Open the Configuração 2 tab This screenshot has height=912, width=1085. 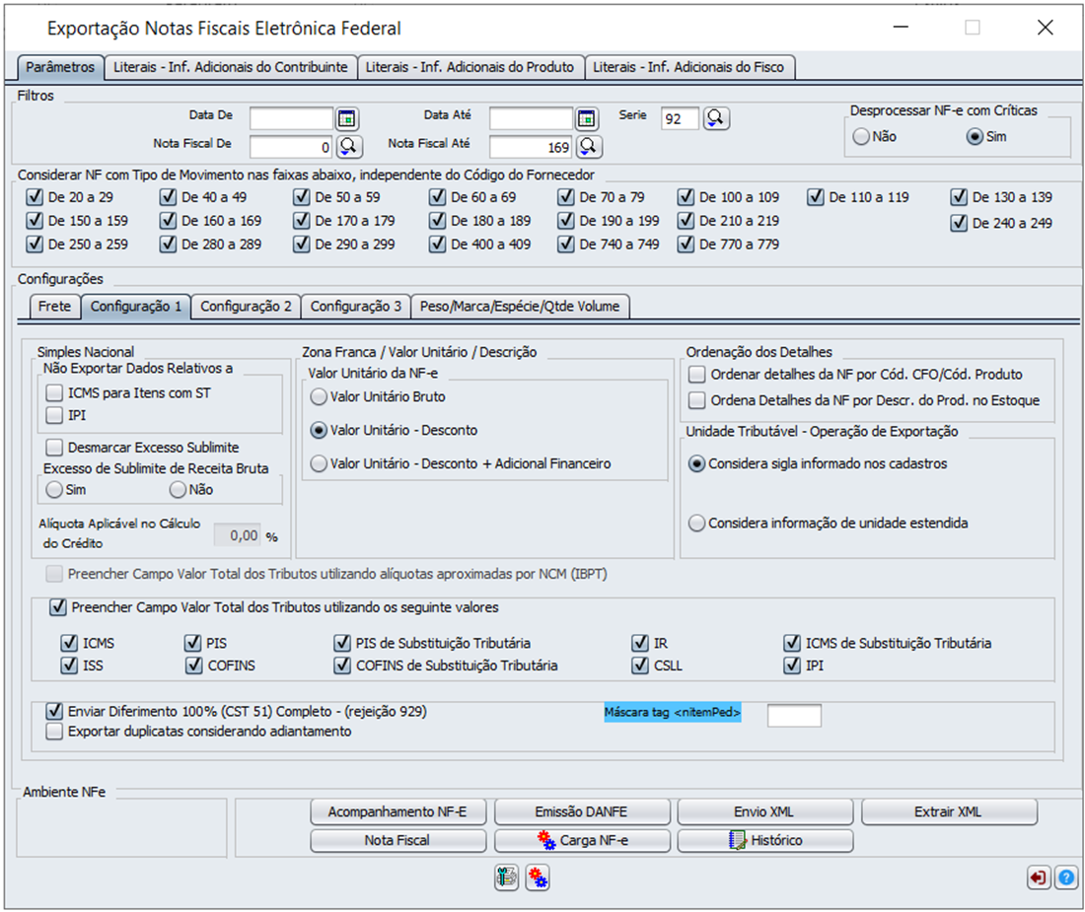coord(246,307)
